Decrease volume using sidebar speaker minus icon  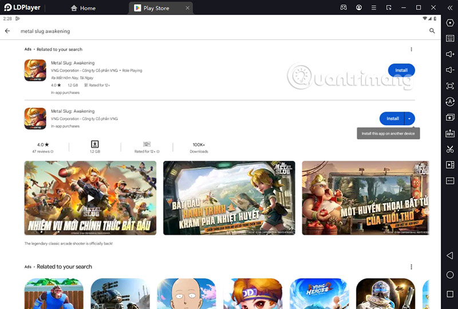450,70
